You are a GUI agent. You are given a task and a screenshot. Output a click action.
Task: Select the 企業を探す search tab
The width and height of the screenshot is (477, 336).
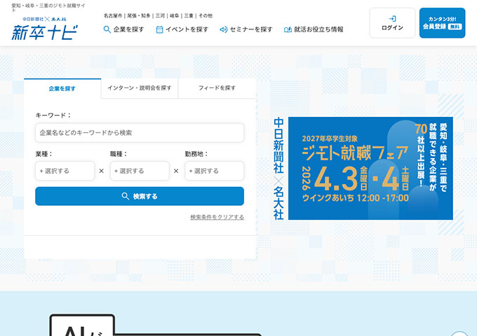click(62, 88)
